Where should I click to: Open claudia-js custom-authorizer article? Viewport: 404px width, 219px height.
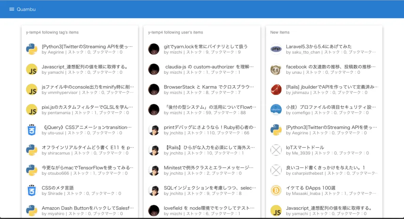click(209, 67)
